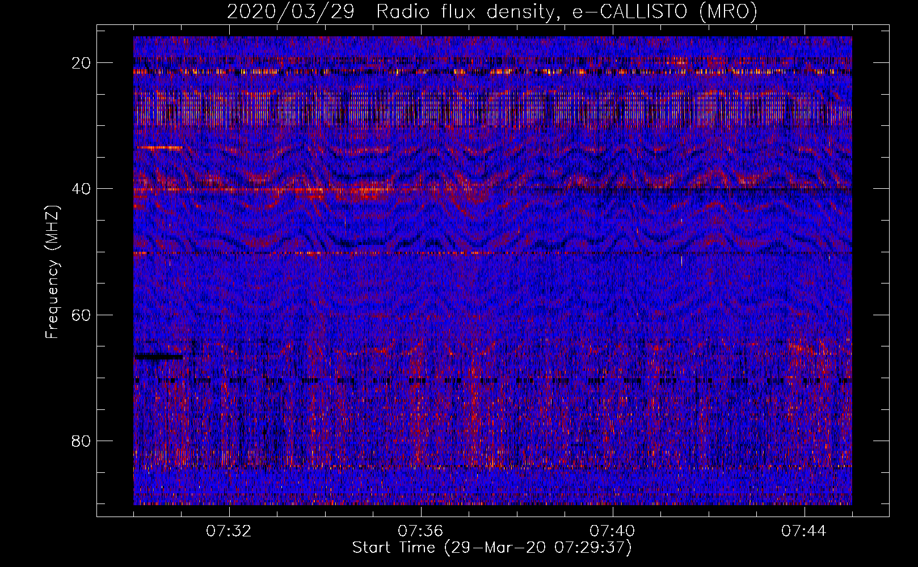Click the 60 frequency tick label

click(x=82, y=315)
